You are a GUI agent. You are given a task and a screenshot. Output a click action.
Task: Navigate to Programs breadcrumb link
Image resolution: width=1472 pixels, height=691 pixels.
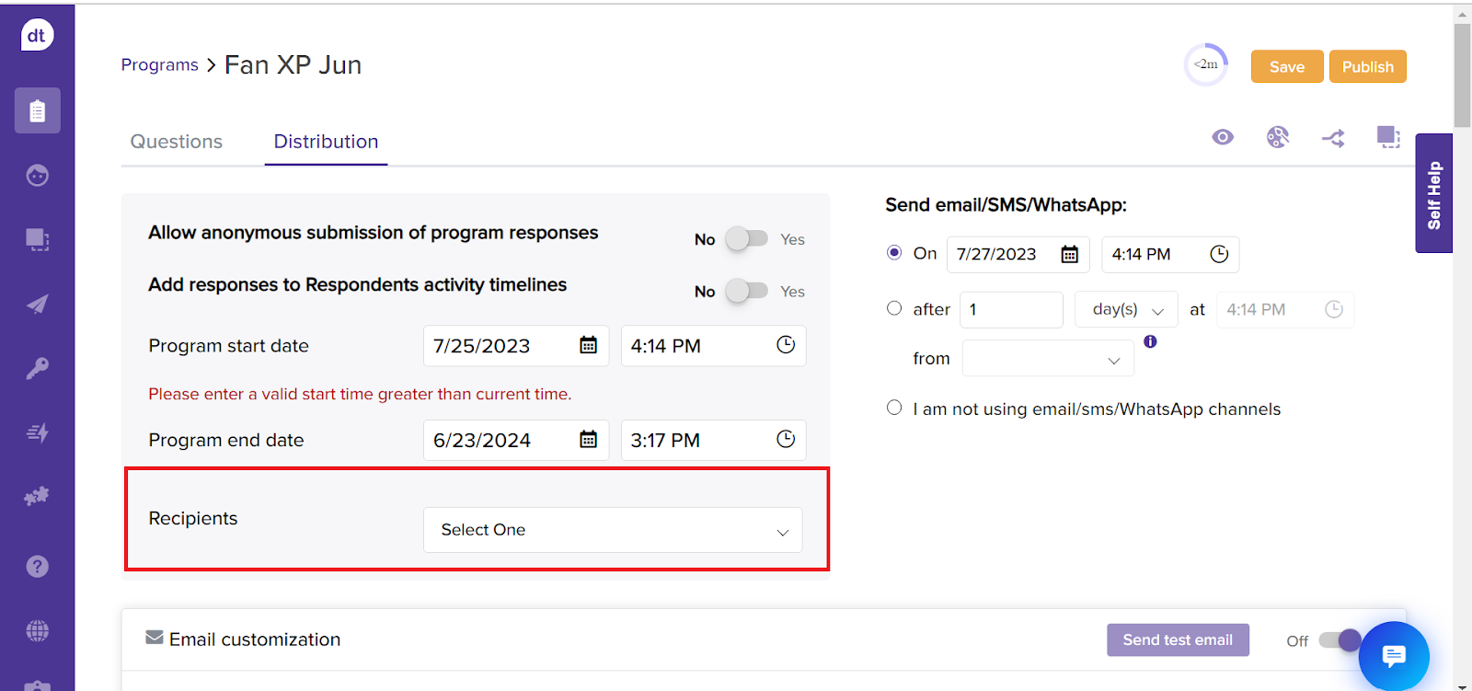159,64
